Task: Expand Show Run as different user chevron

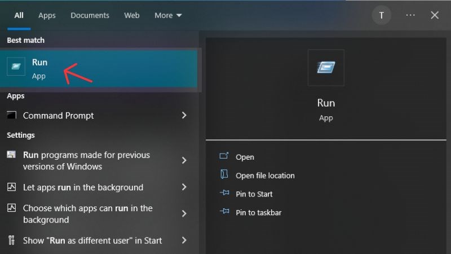Action: click(184, 240)
